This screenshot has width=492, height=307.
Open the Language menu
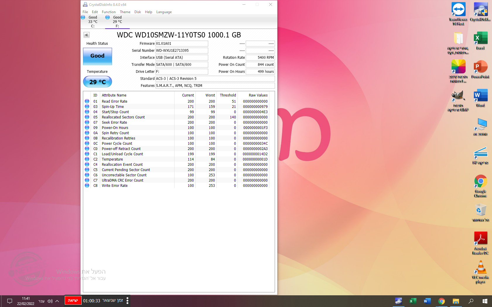tap(164, 12)
